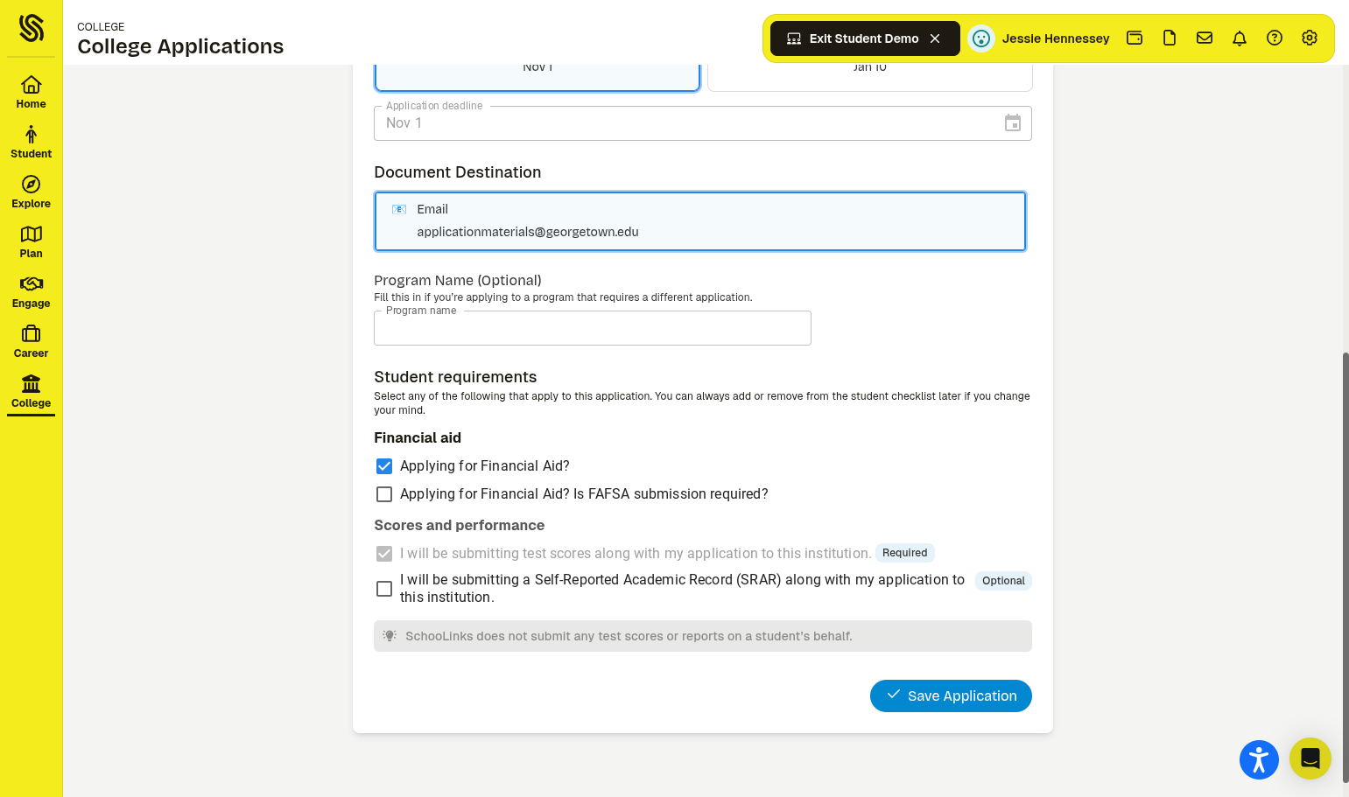Screen dimensions: 1349x797
Task: Click the Optional badge beside SRAR
Action: tap(1003, 581)
